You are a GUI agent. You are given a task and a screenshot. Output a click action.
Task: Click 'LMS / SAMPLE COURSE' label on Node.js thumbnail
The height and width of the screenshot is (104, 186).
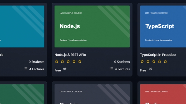(x=71, y=13)
